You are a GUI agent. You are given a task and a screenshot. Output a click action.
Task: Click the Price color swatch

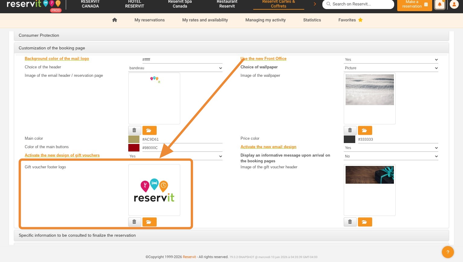point(349,139)
